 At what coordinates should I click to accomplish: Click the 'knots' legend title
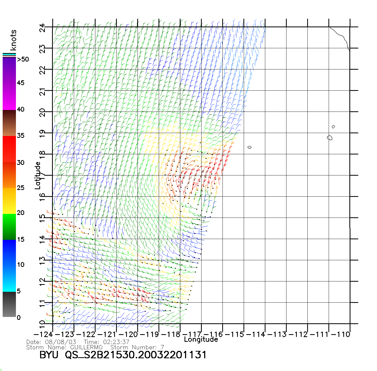point(13,40)
